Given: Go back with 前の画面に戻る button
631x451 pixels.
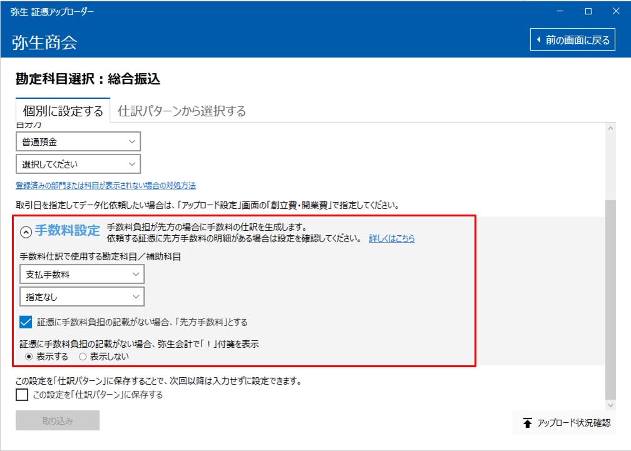Looking at the screenshot, I should coord(572,40).
